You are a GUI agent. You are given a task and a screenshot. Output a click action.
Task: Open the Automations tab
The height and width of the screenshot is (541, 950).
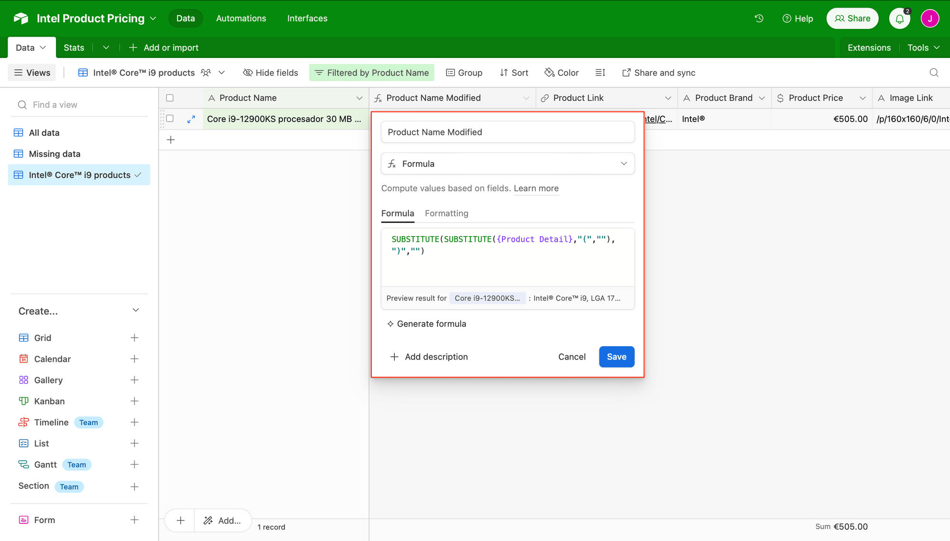[241, 18]
